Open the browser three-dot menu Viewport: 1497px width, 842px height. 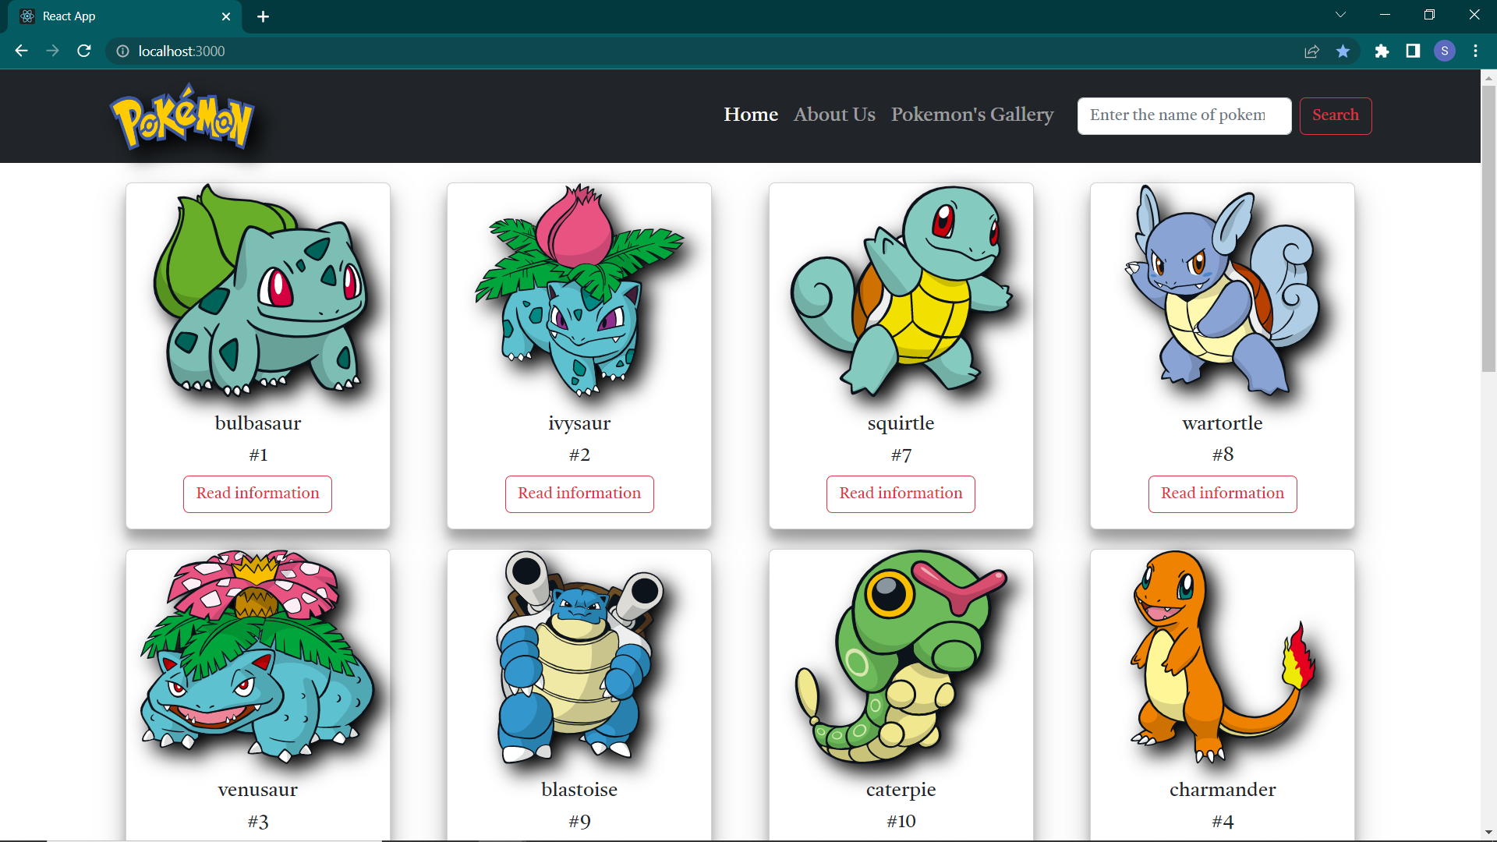[1476, 51]
